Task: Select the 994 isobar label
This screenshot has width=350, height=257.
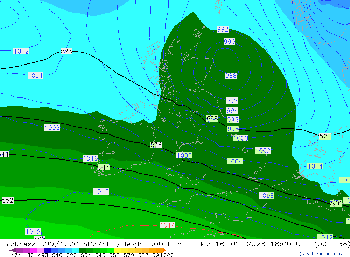Action: 232,110
